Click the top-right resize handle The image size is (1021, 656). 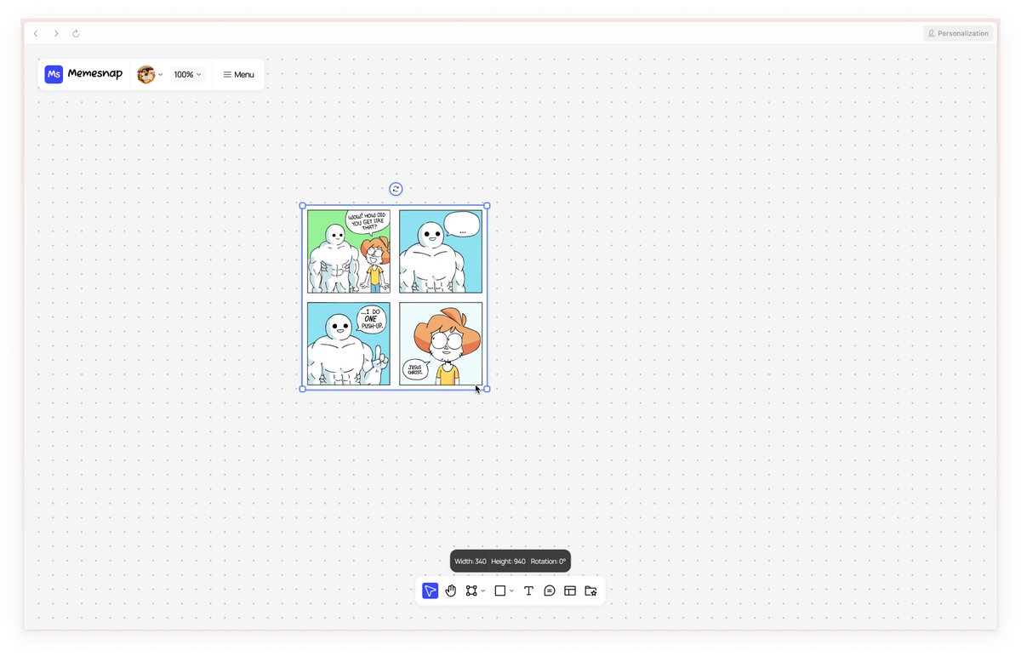click(487, 206)
